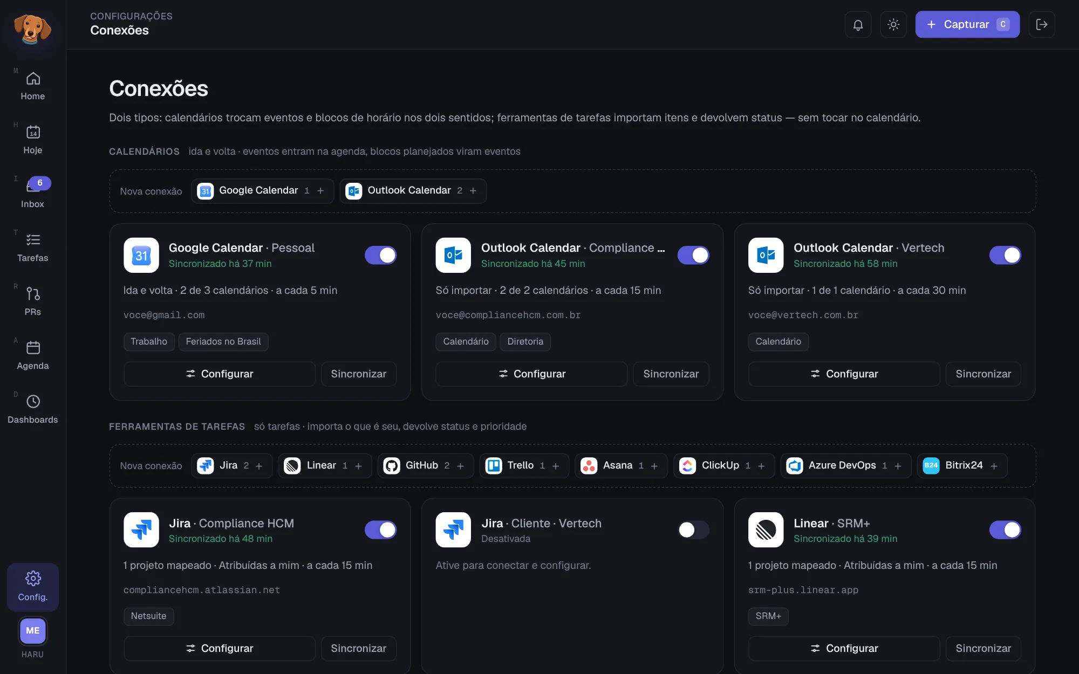The width and height of the screenshot is (1079, 674).
Task: Open Inbox with 6 badge
Action: tap(33, 194)
